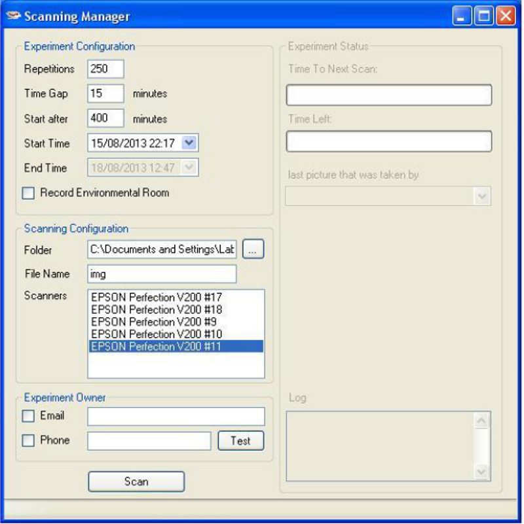Click the Folder path input field

(x=162, y=249)
